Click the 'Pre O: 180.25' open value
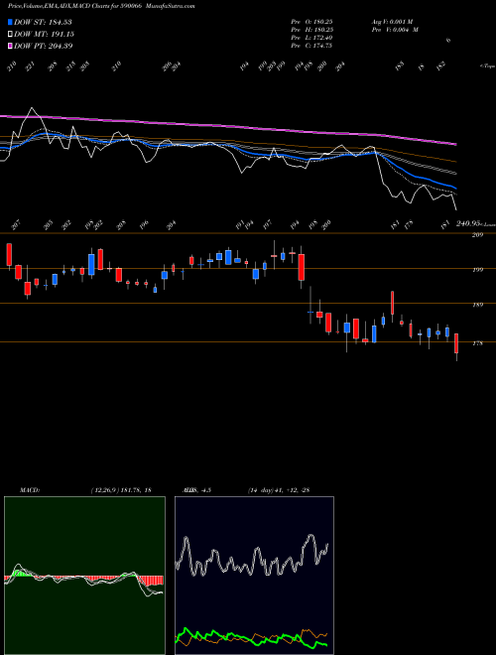Image resolution: width=496 pixels, height=655 pixels. (x=311, y=22)
